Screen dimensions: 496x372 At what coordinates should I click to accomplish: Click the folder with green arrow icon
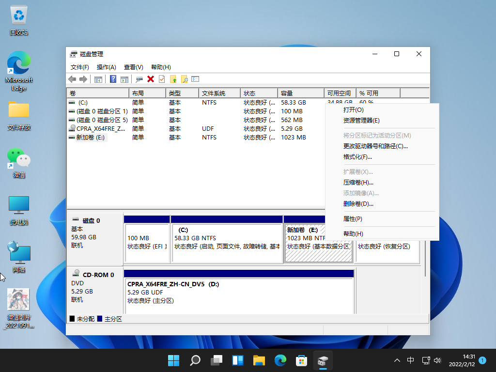(x=173, y=79)
